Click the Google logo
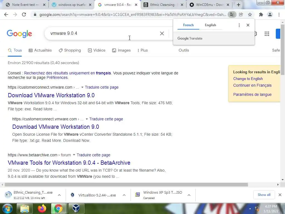 click(x=19, y=34)
